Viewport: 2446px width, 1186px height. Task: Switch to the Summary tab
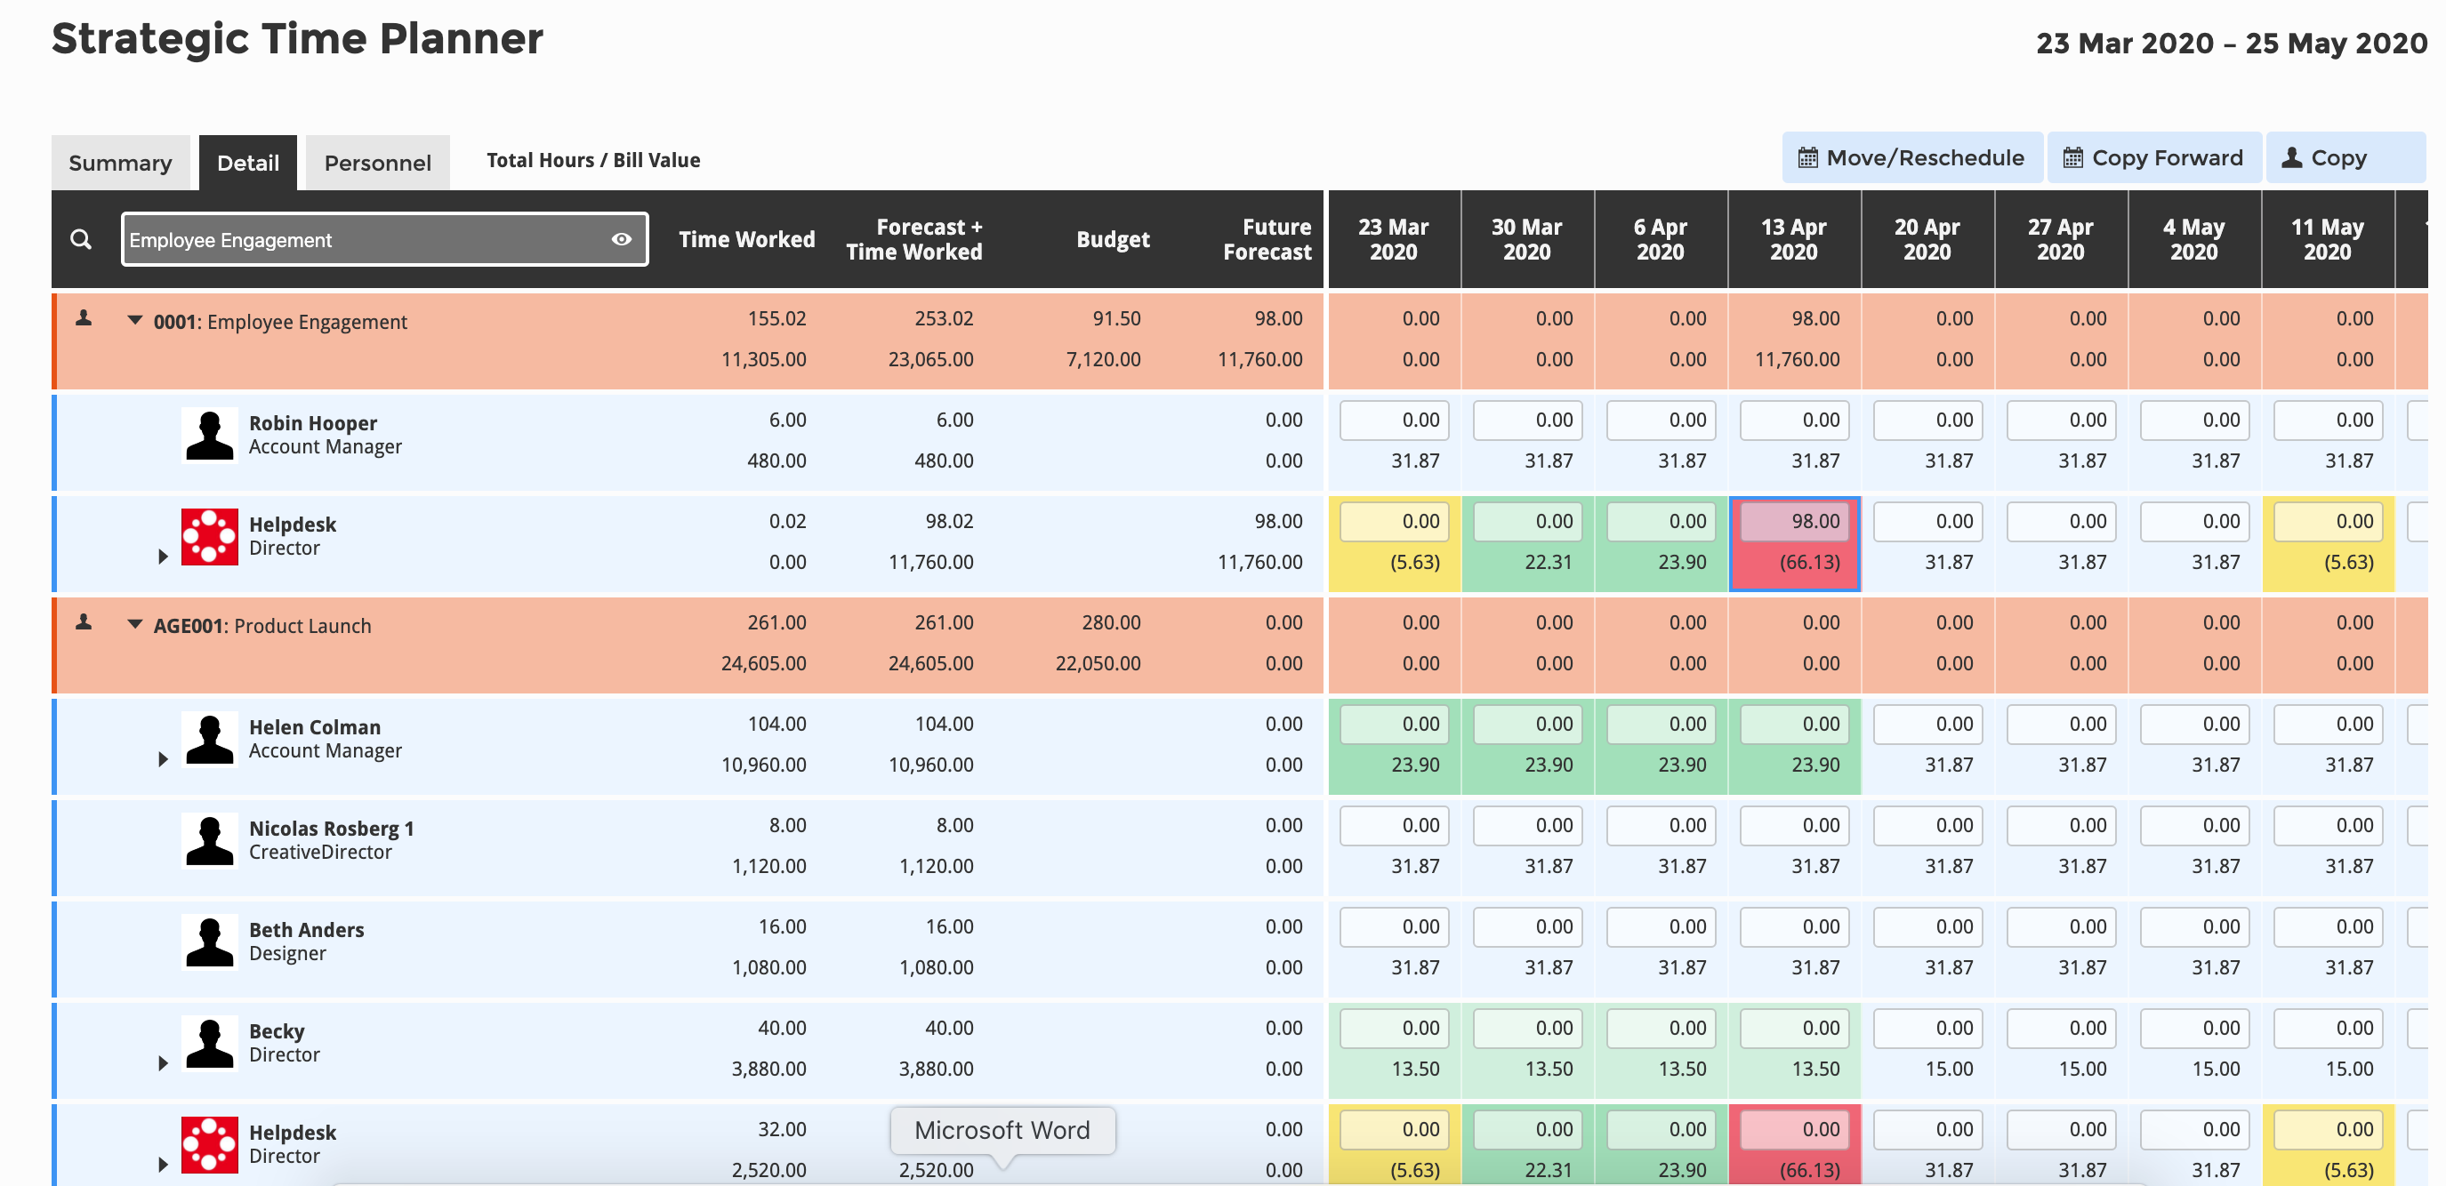121,164
